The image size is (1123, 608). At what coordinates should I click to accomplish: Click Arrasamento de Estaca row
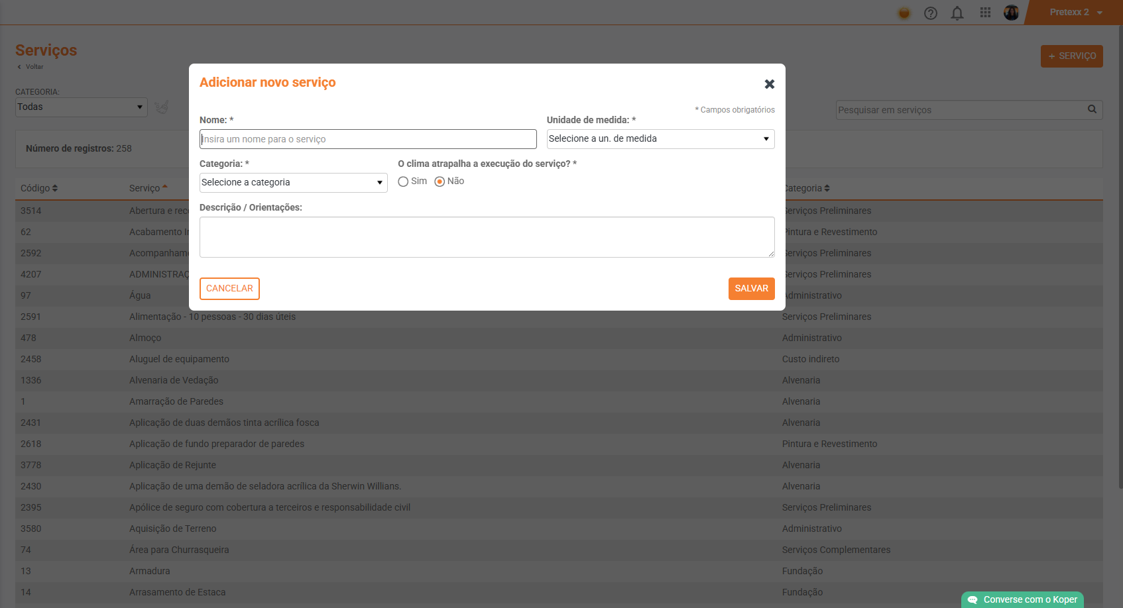559,592
